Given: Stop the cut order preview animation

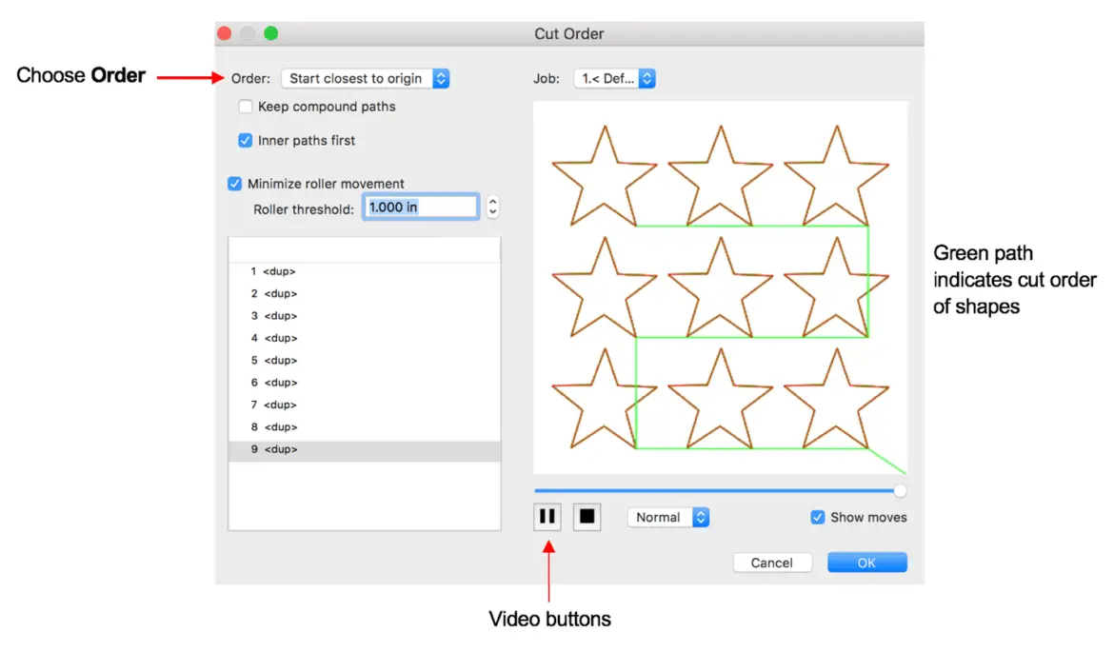Looking at the screenshot, I should [x=587, y=517].
